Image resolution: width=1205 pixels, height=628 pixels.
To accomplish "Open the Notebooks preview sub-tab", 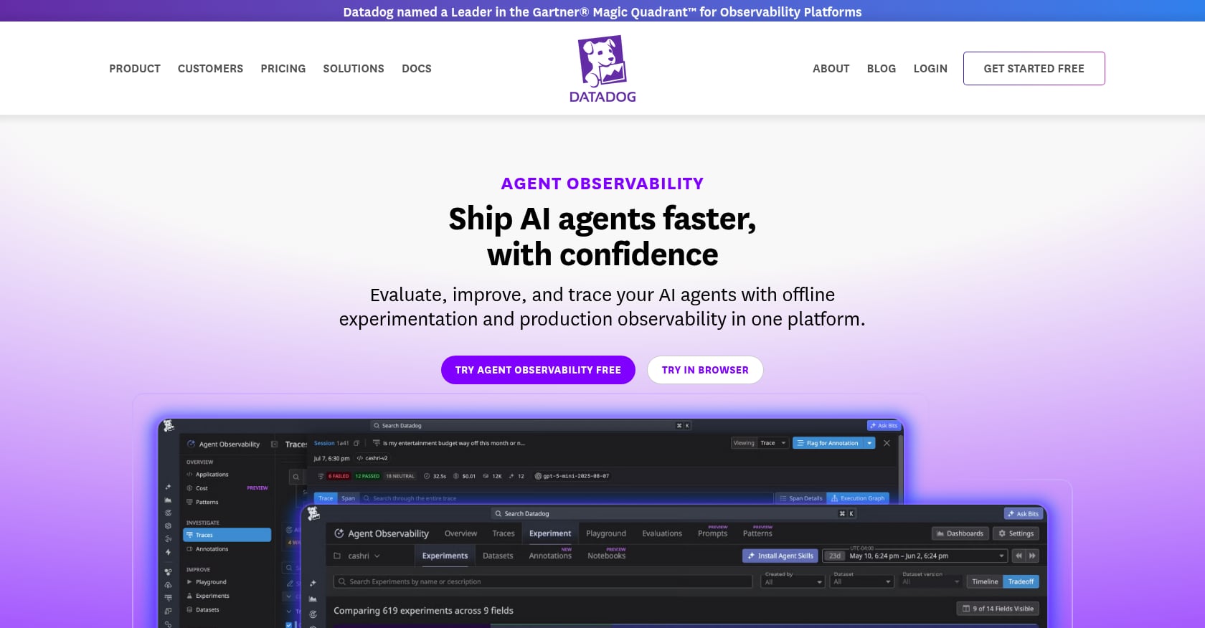I will (x=607, y=554).
